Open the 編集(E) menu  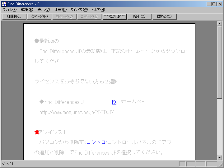coord(27,10)
